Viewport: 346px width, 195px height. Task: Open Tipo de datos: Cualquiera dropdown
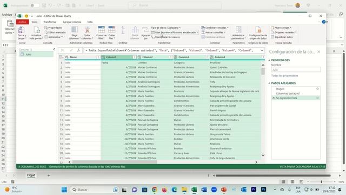166,28
